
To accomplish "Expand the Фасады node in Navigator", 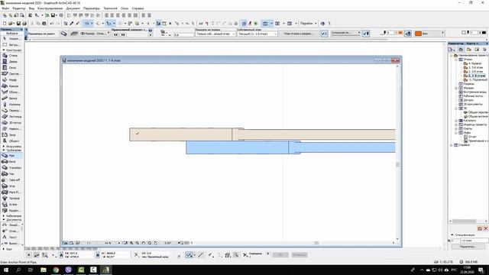I will click(x=456, y=88).
